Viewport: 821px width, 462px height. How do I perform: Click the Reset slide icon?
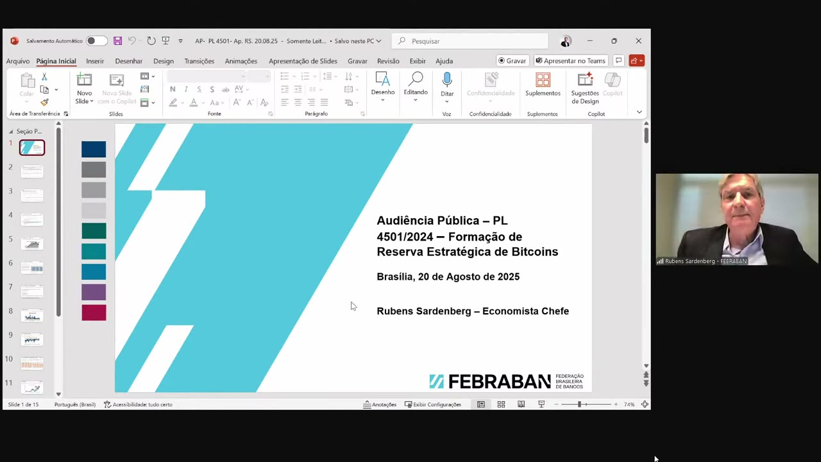[x=145, y=89]
